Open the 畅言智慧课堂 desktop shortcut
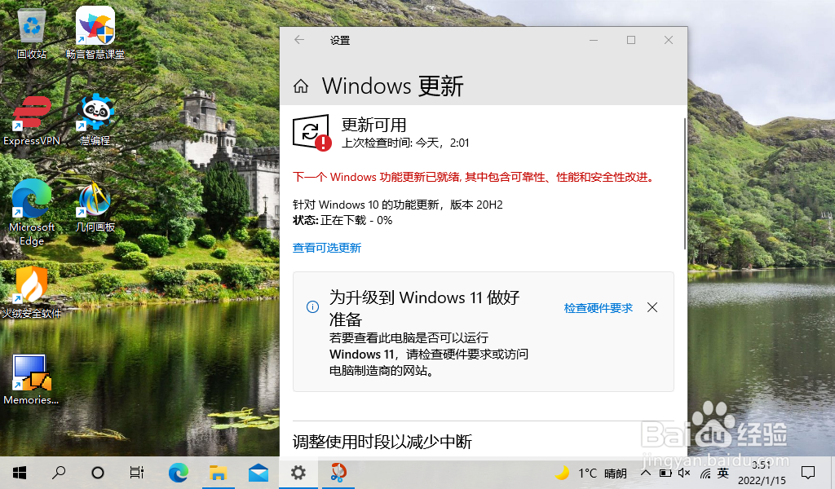835x489 pixels. pyautogui.click(x=95, y=33)
